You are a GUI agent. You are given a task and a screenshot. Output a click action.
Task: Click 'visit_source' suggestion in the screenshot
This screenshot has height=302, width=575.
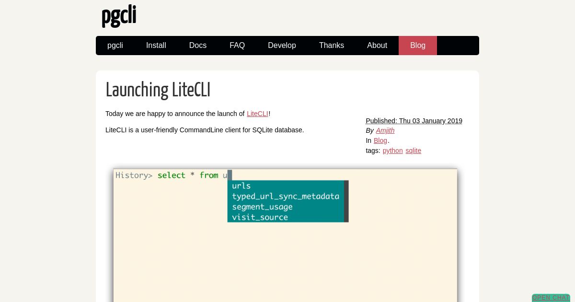click(260, 217)
